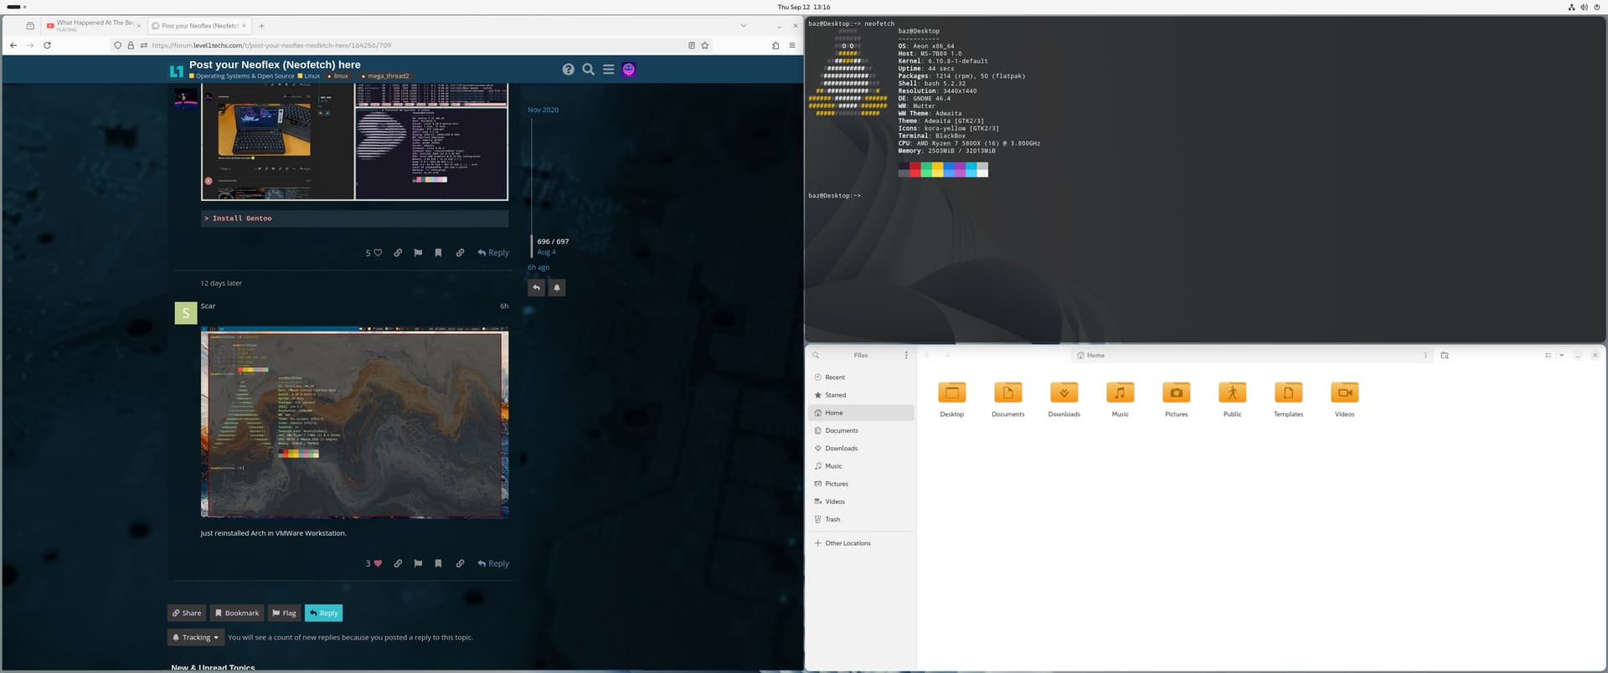1608x673 pixels.
Task: Click the Firefox reader view icon
Action: tap(692, 45)
